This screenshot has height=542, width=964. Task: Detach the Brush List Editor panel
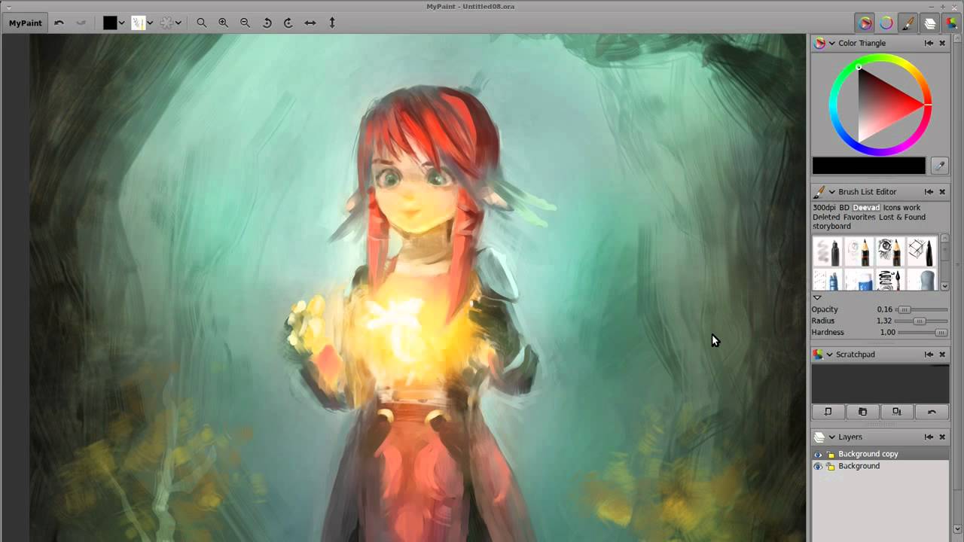pyautogui.click(x=929, y=191)
